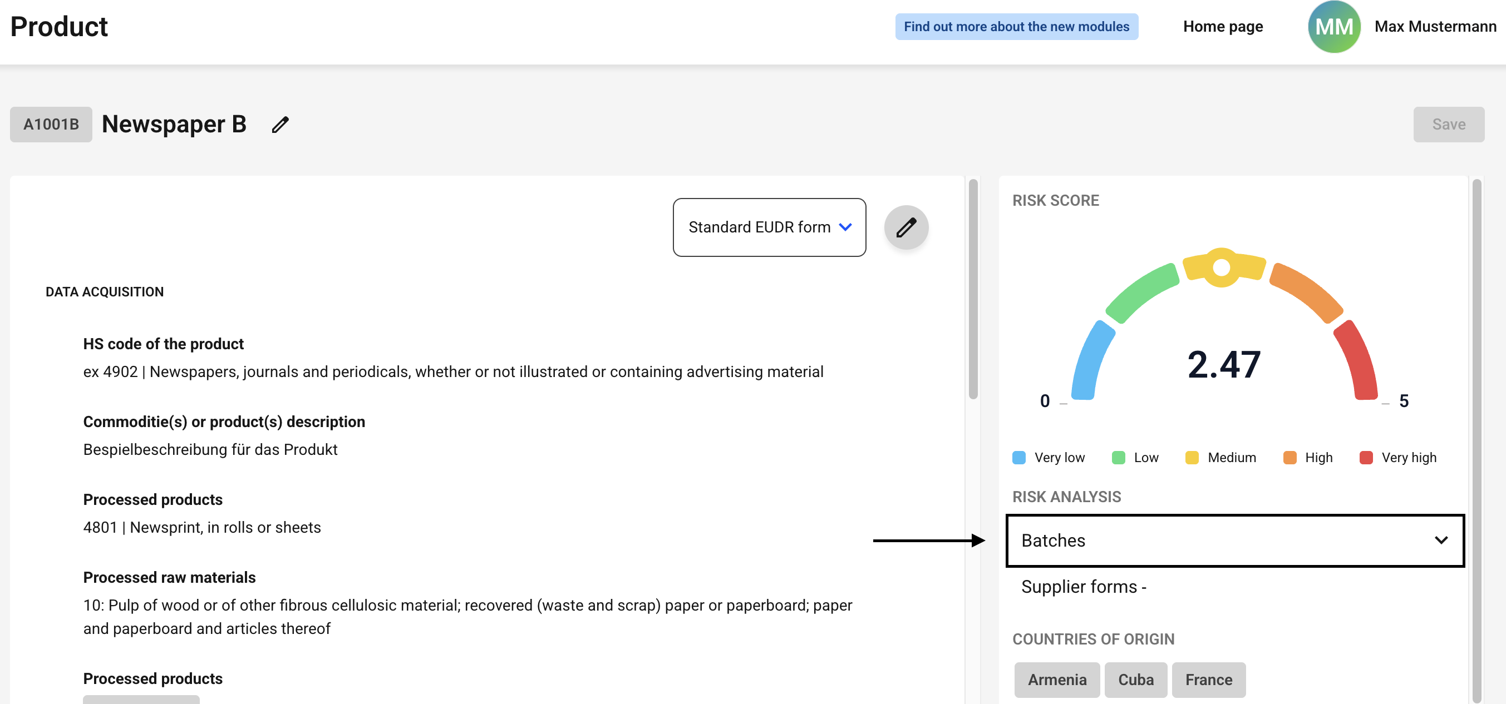Click the yellow Medium legend swatch
This screenshot has width=1506, height=704.
(x=1192, y=458)
